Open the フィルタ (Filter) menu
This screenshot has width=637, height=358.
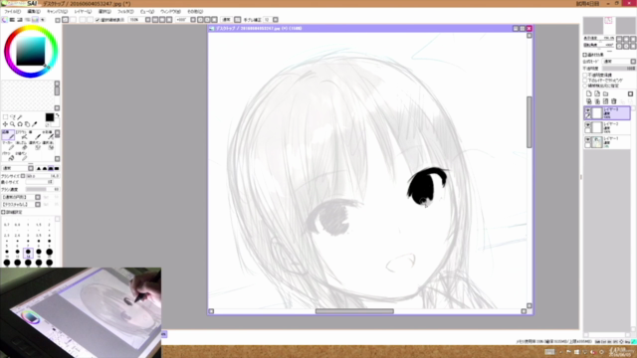(125, 11)
